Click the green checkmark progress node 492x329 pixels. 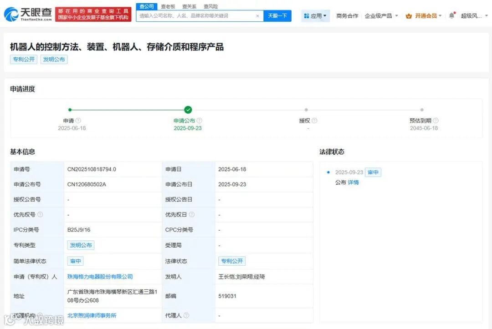pos(188,110)
